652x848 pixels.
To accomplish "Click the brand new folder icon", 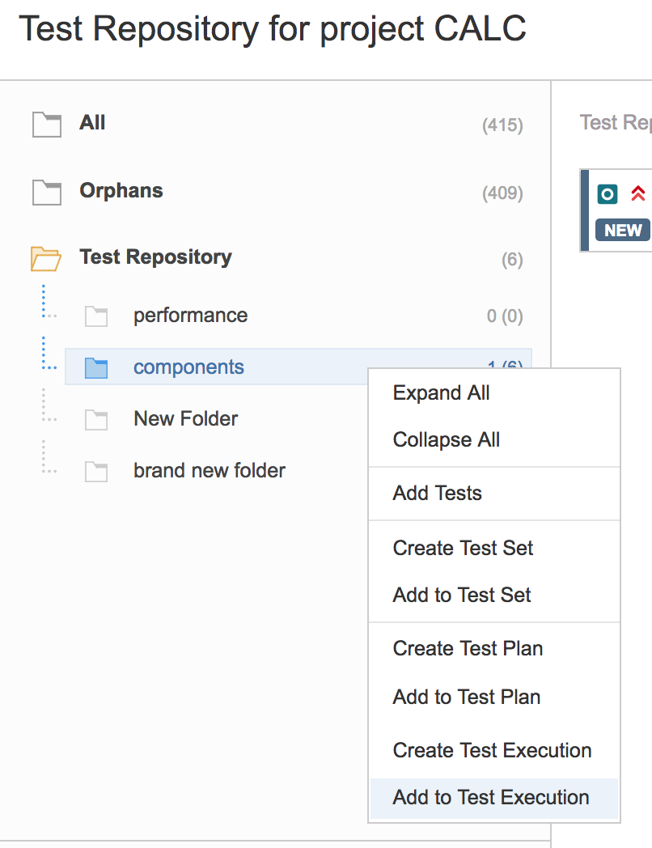I will (x=96, y=472).
